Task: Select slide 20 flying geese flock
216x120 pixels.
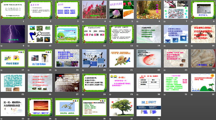Action: coord(94,58)
